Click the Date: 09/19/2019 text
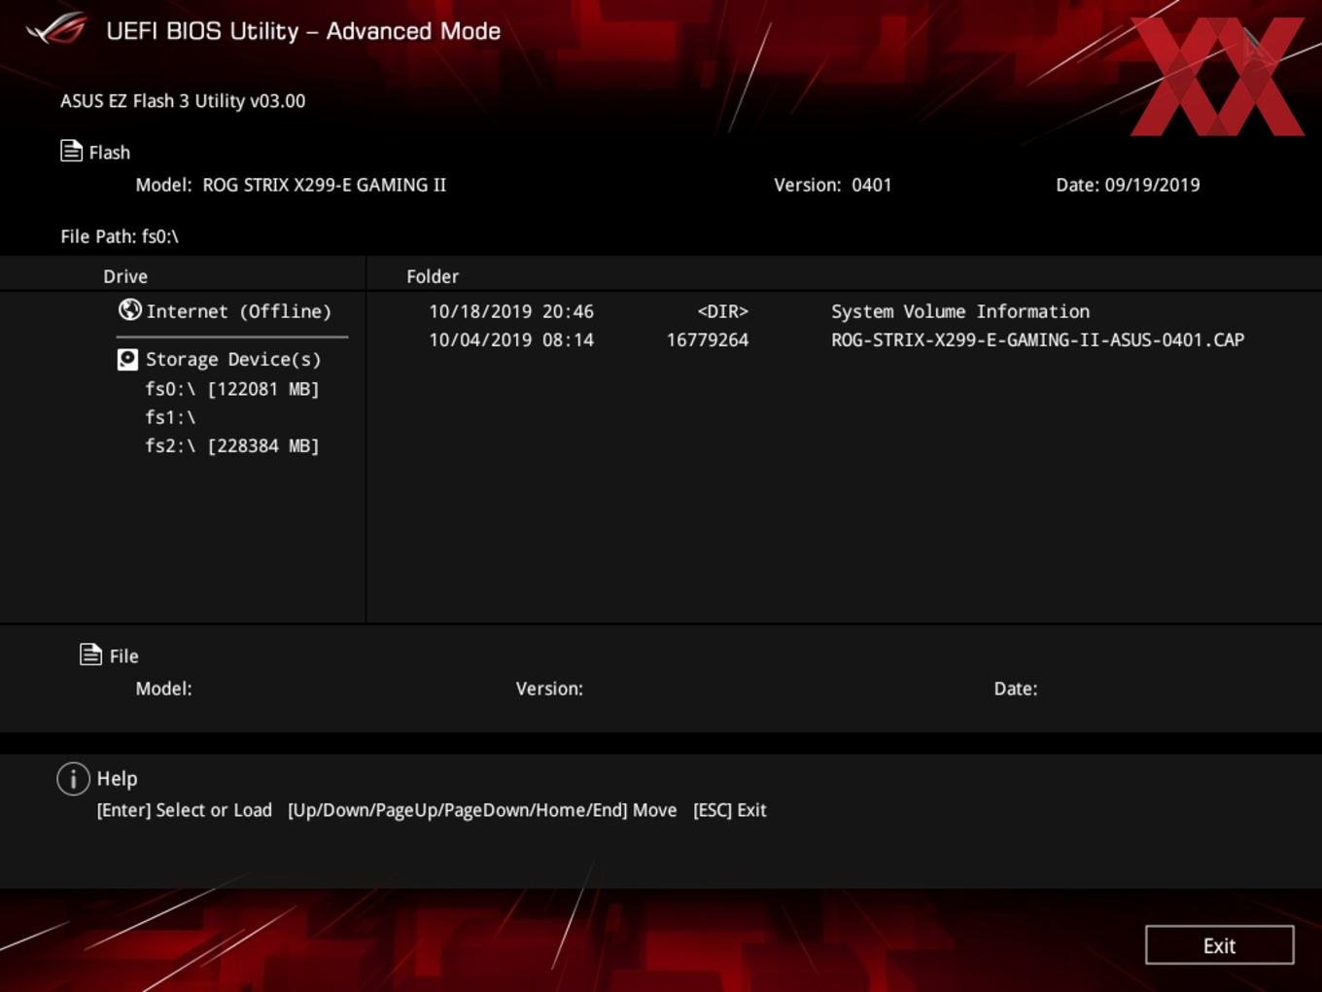1322x992 pixels. [x=1128, y=185]
